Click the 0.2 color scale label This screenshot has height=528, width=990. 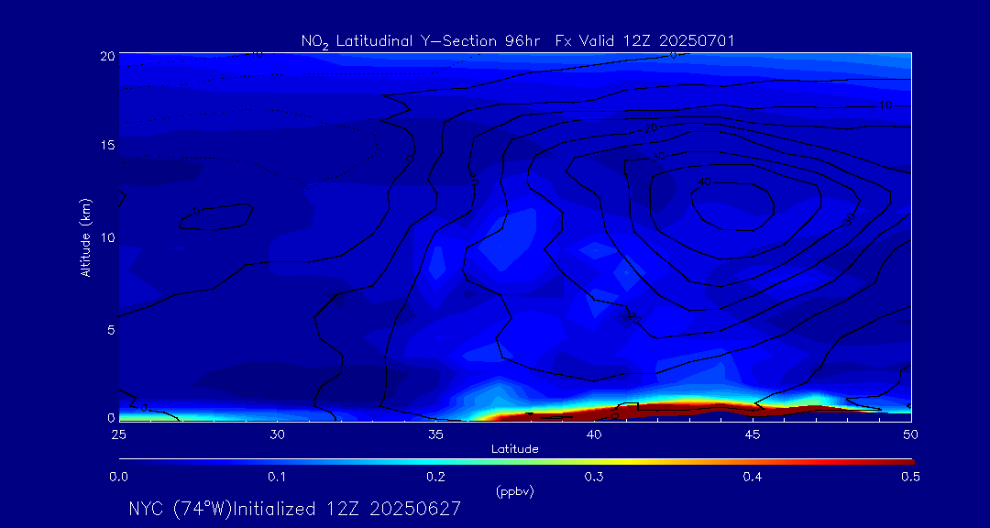coord(435,478)
